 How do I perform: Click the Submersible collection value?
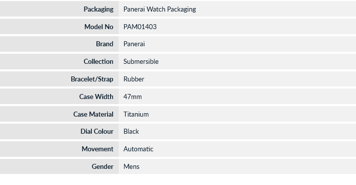click(x=141, y=61)
